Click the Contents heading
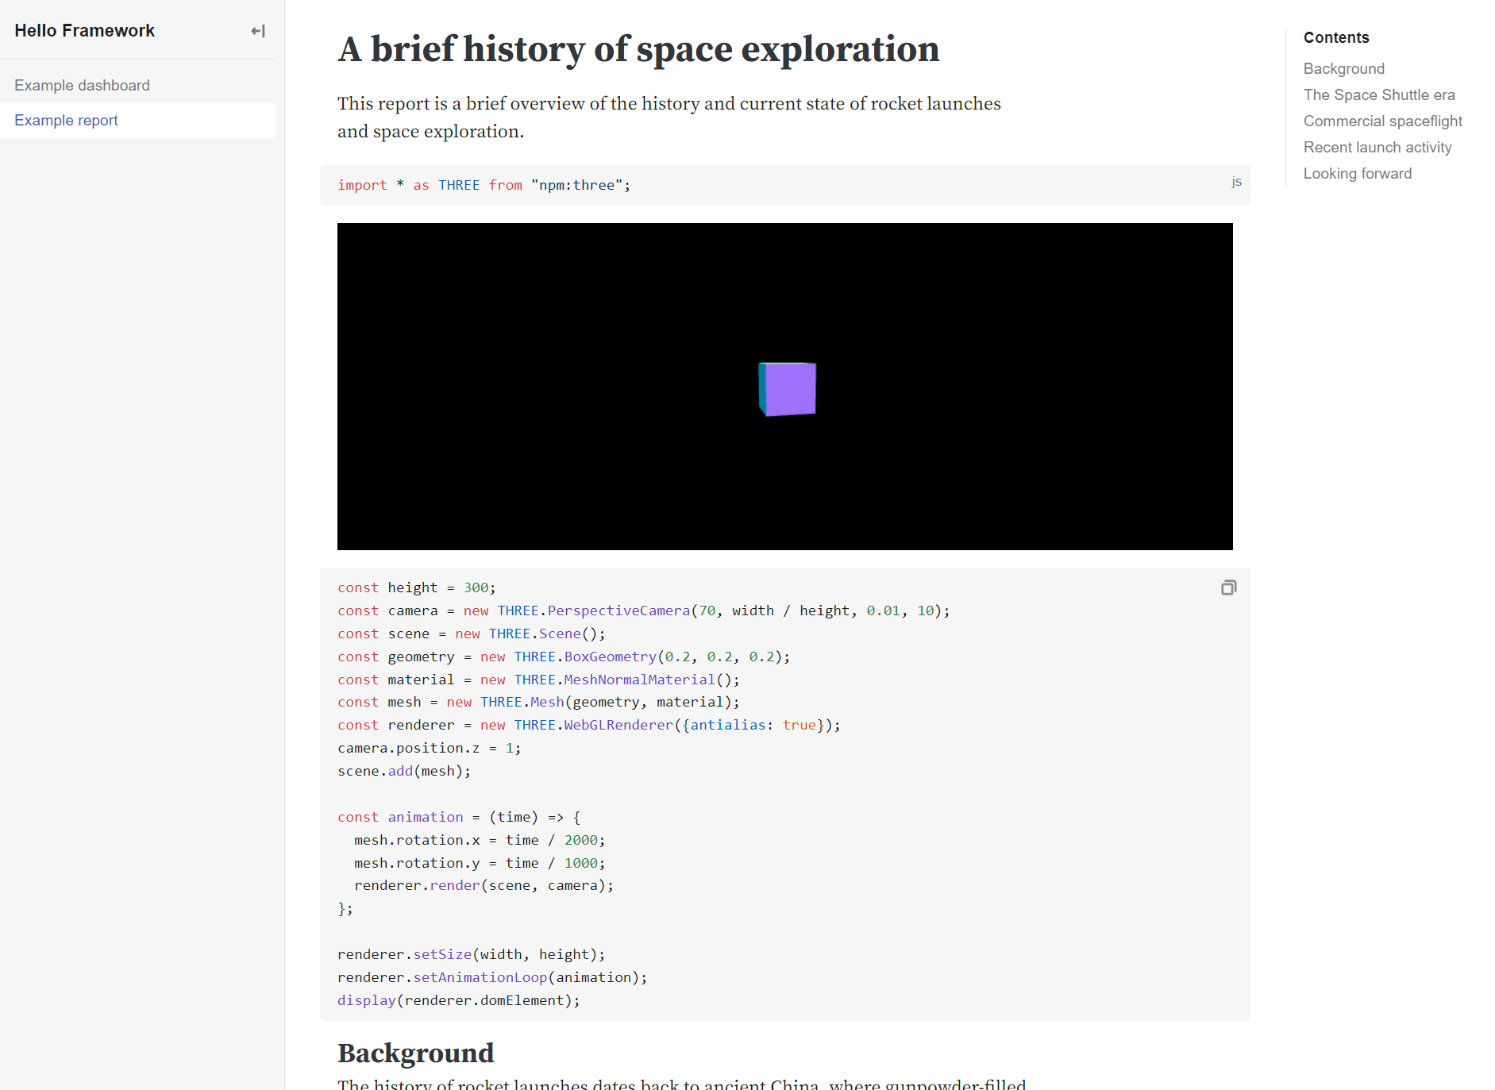 1336,38
